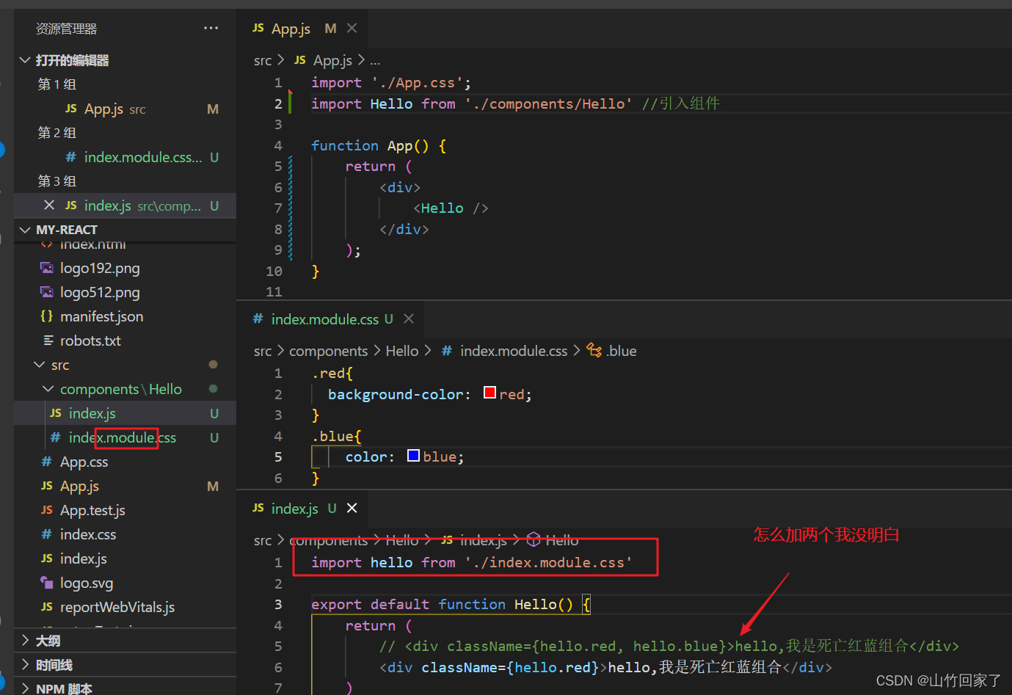Open App.js from group 1 list
The width and height of the screenshot is (1012, 695).
125,109
